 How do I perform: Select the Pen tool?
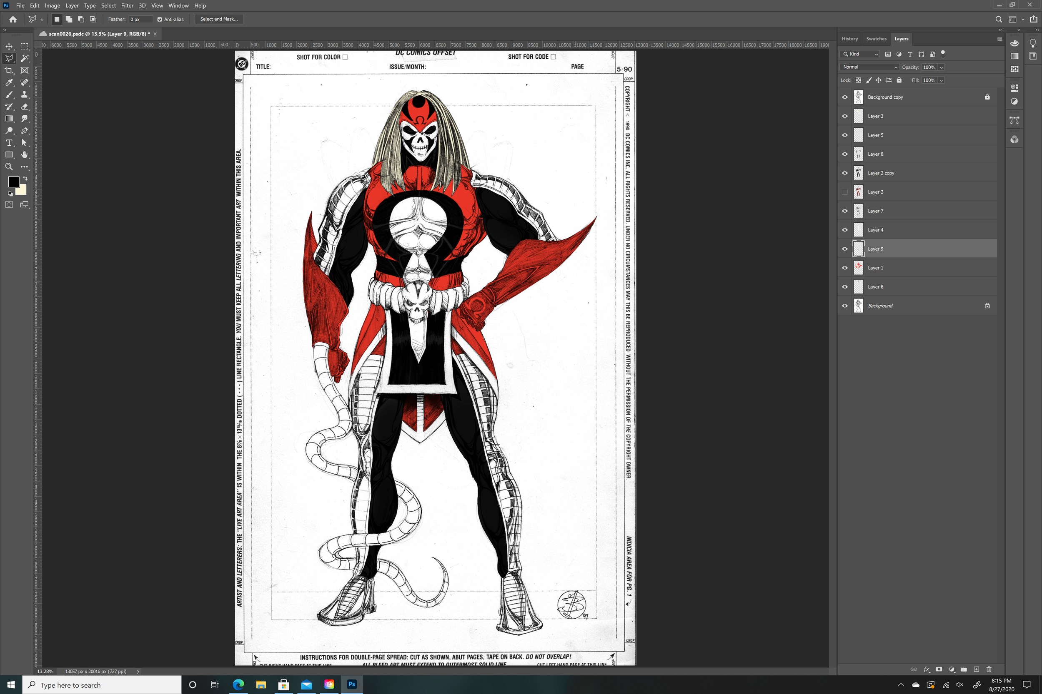click(24, 131)
